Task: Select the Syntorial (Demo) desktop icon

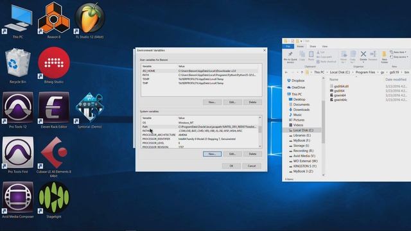Action: click(90, 110)
